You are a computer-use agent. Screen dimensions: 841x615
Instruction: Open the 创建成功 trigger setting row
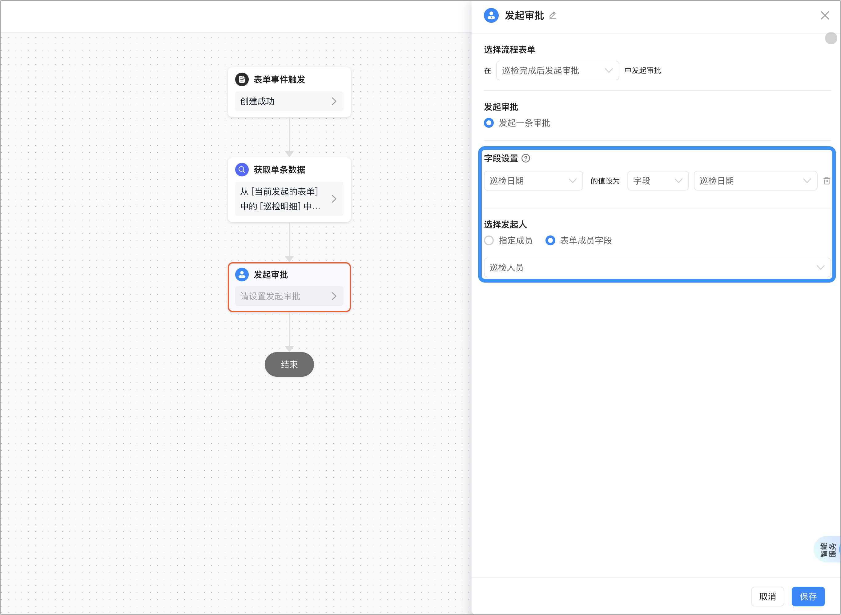click(x=289, y=101)
